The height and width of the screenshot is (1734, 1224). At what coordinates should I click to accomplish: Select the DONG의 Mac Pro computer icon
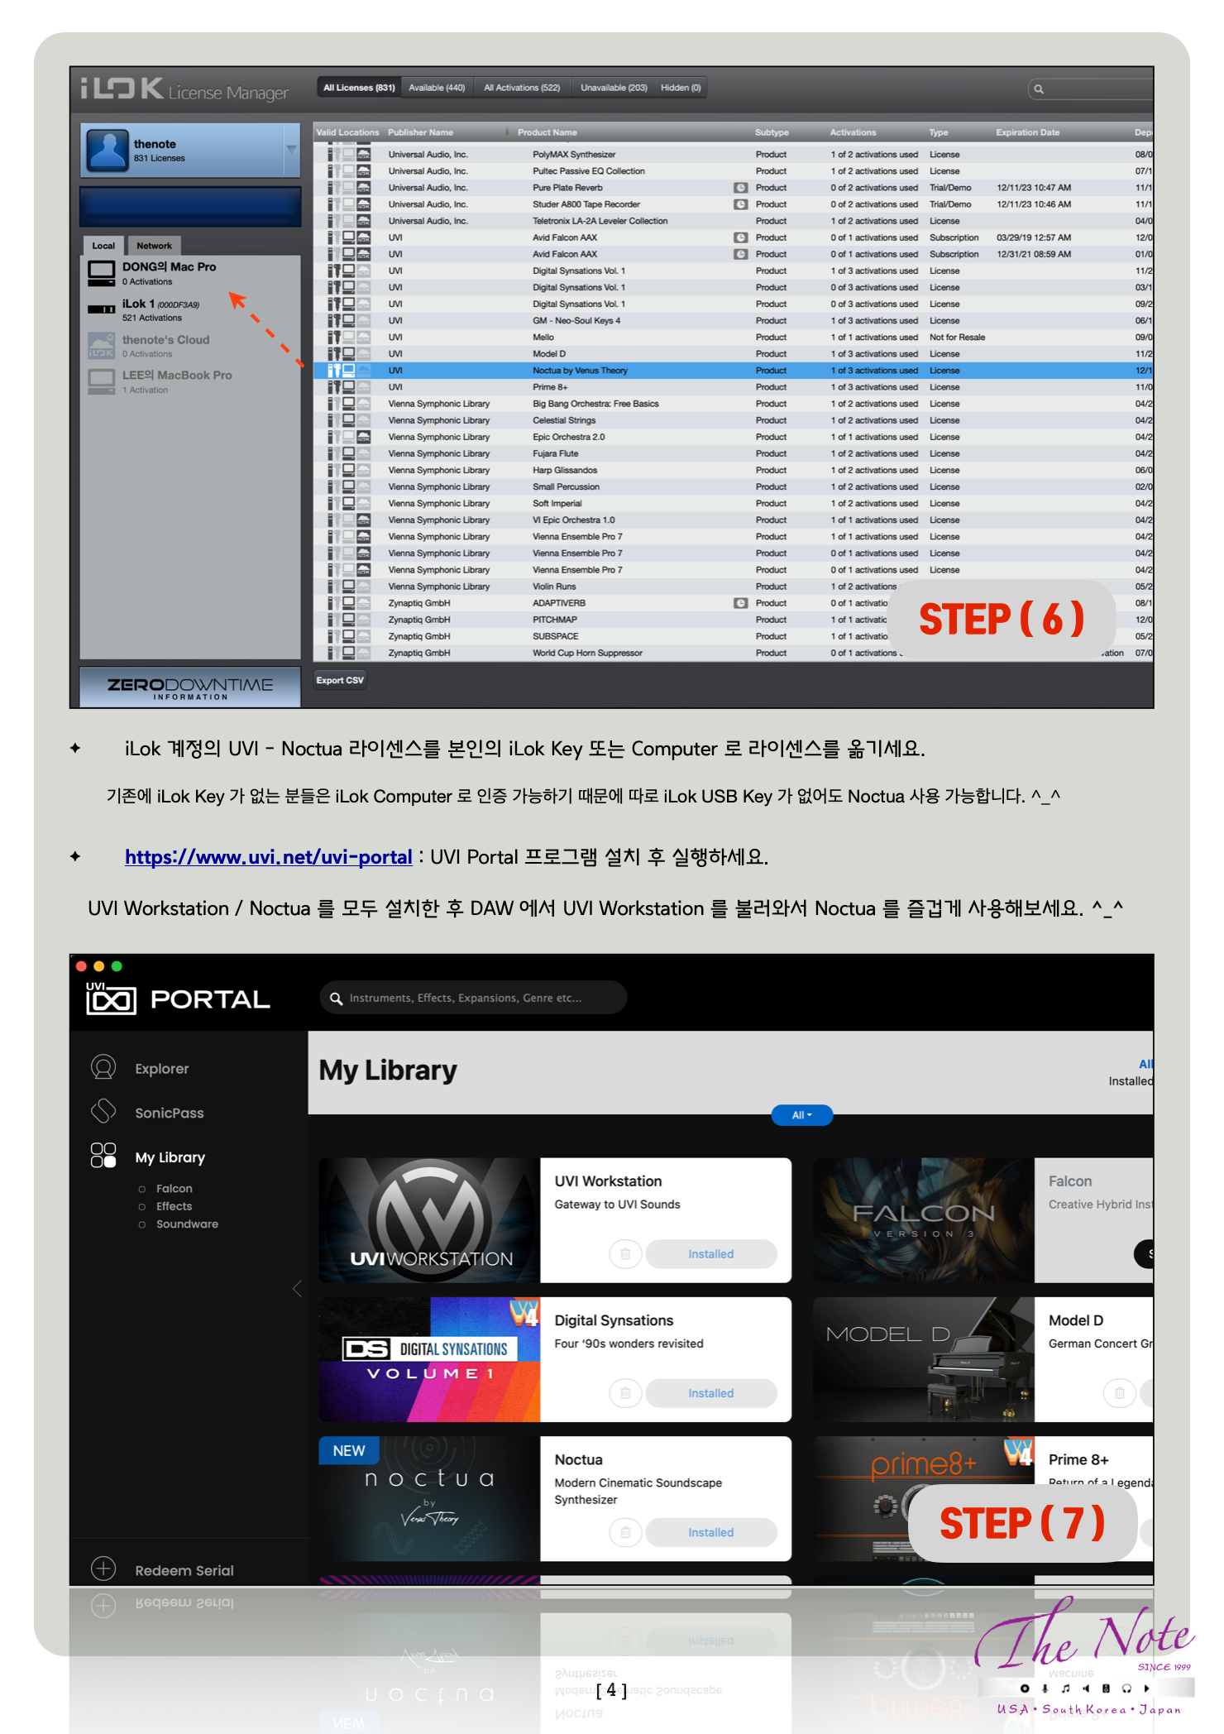102,273
